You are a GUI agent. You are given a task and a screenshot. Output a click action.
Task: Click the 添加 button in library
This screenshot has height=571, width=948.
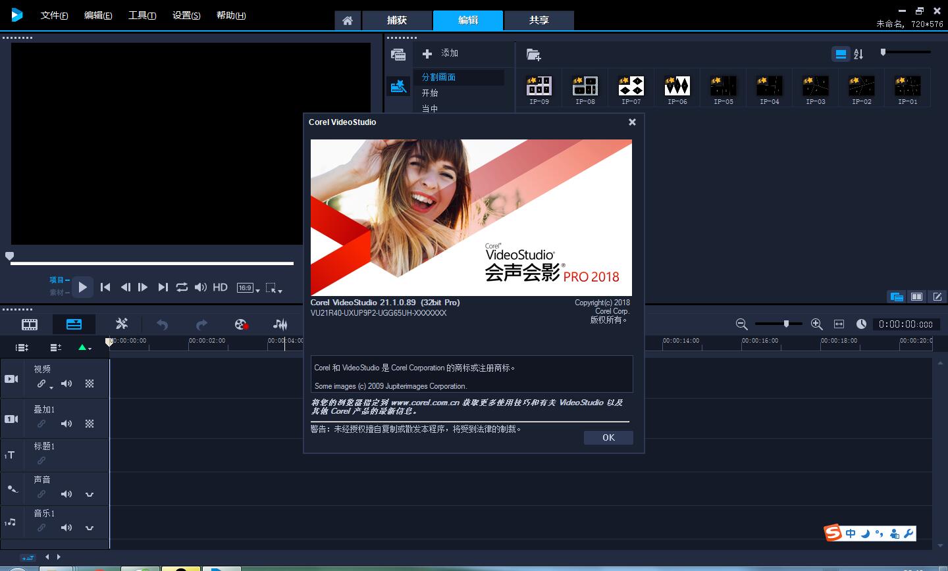[x=440, y=53]
